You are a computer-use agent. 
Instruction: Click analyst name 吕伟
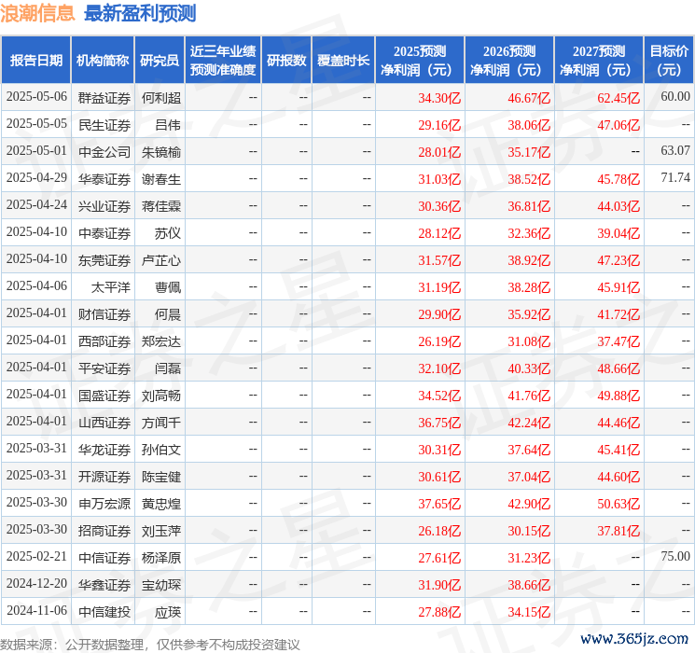click(x=168, y=125)
